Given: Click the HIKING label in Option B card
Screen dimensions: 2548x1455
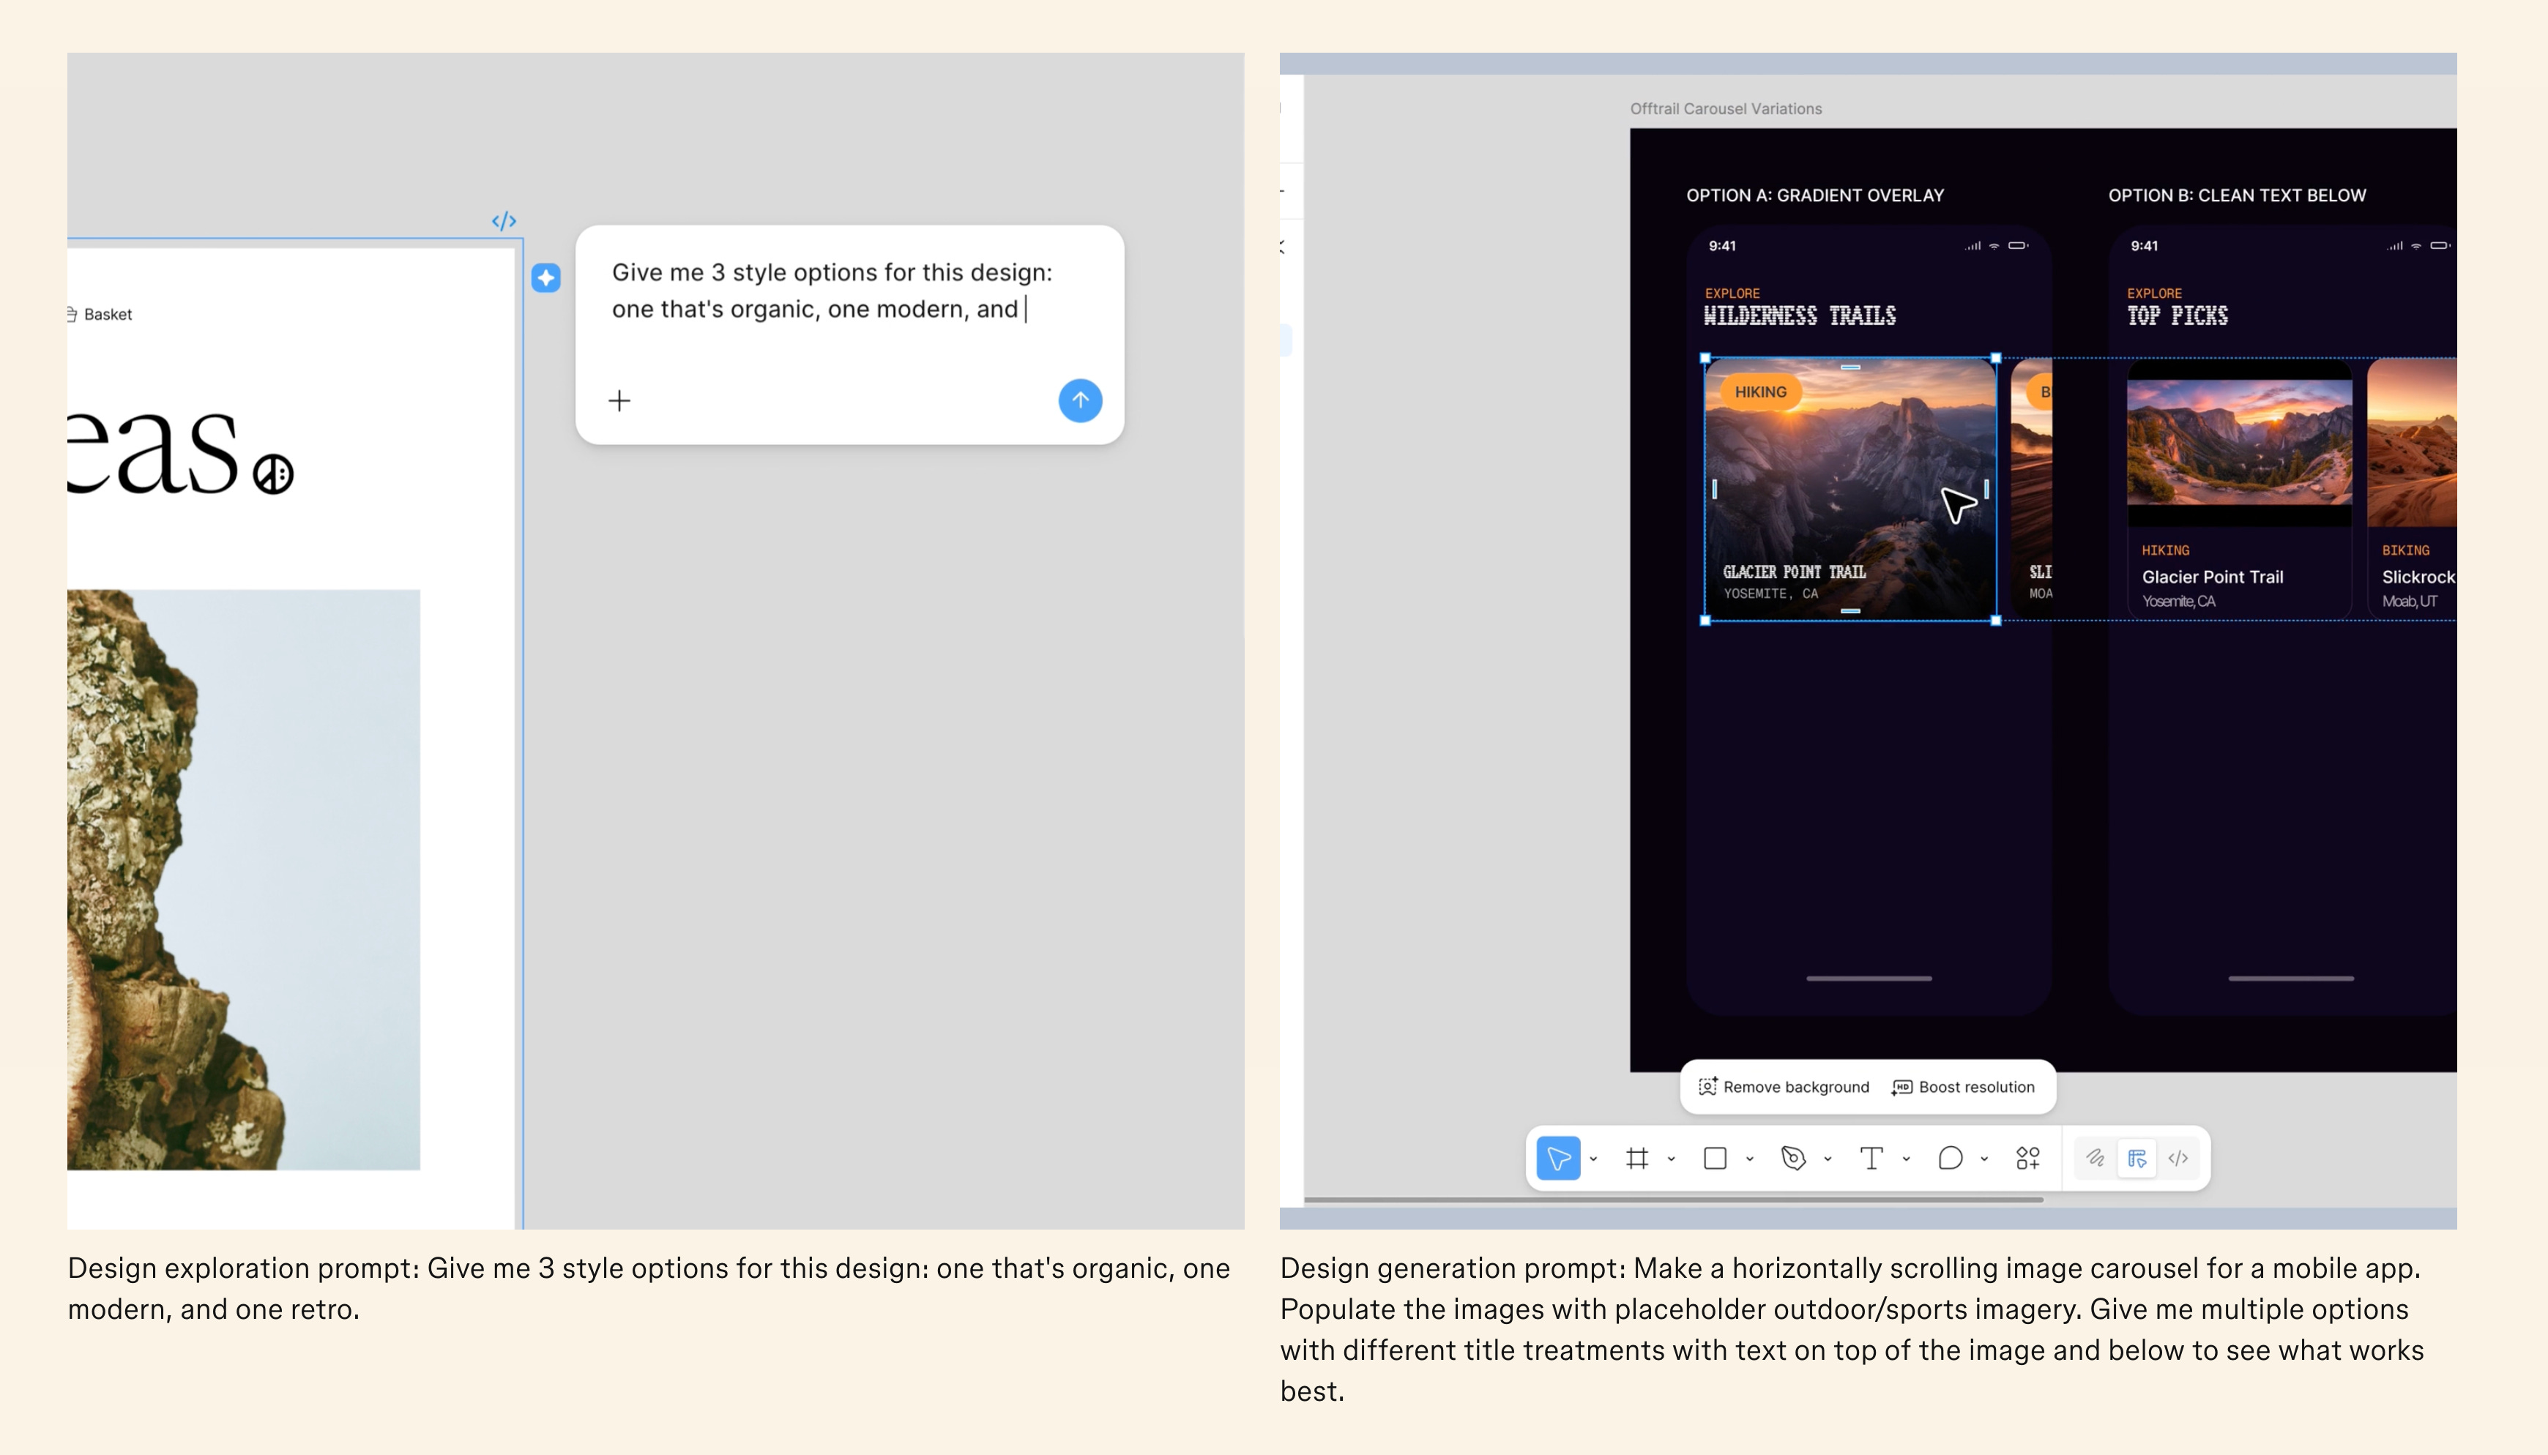Looking at the screenshot, I should pos(2165,550).
